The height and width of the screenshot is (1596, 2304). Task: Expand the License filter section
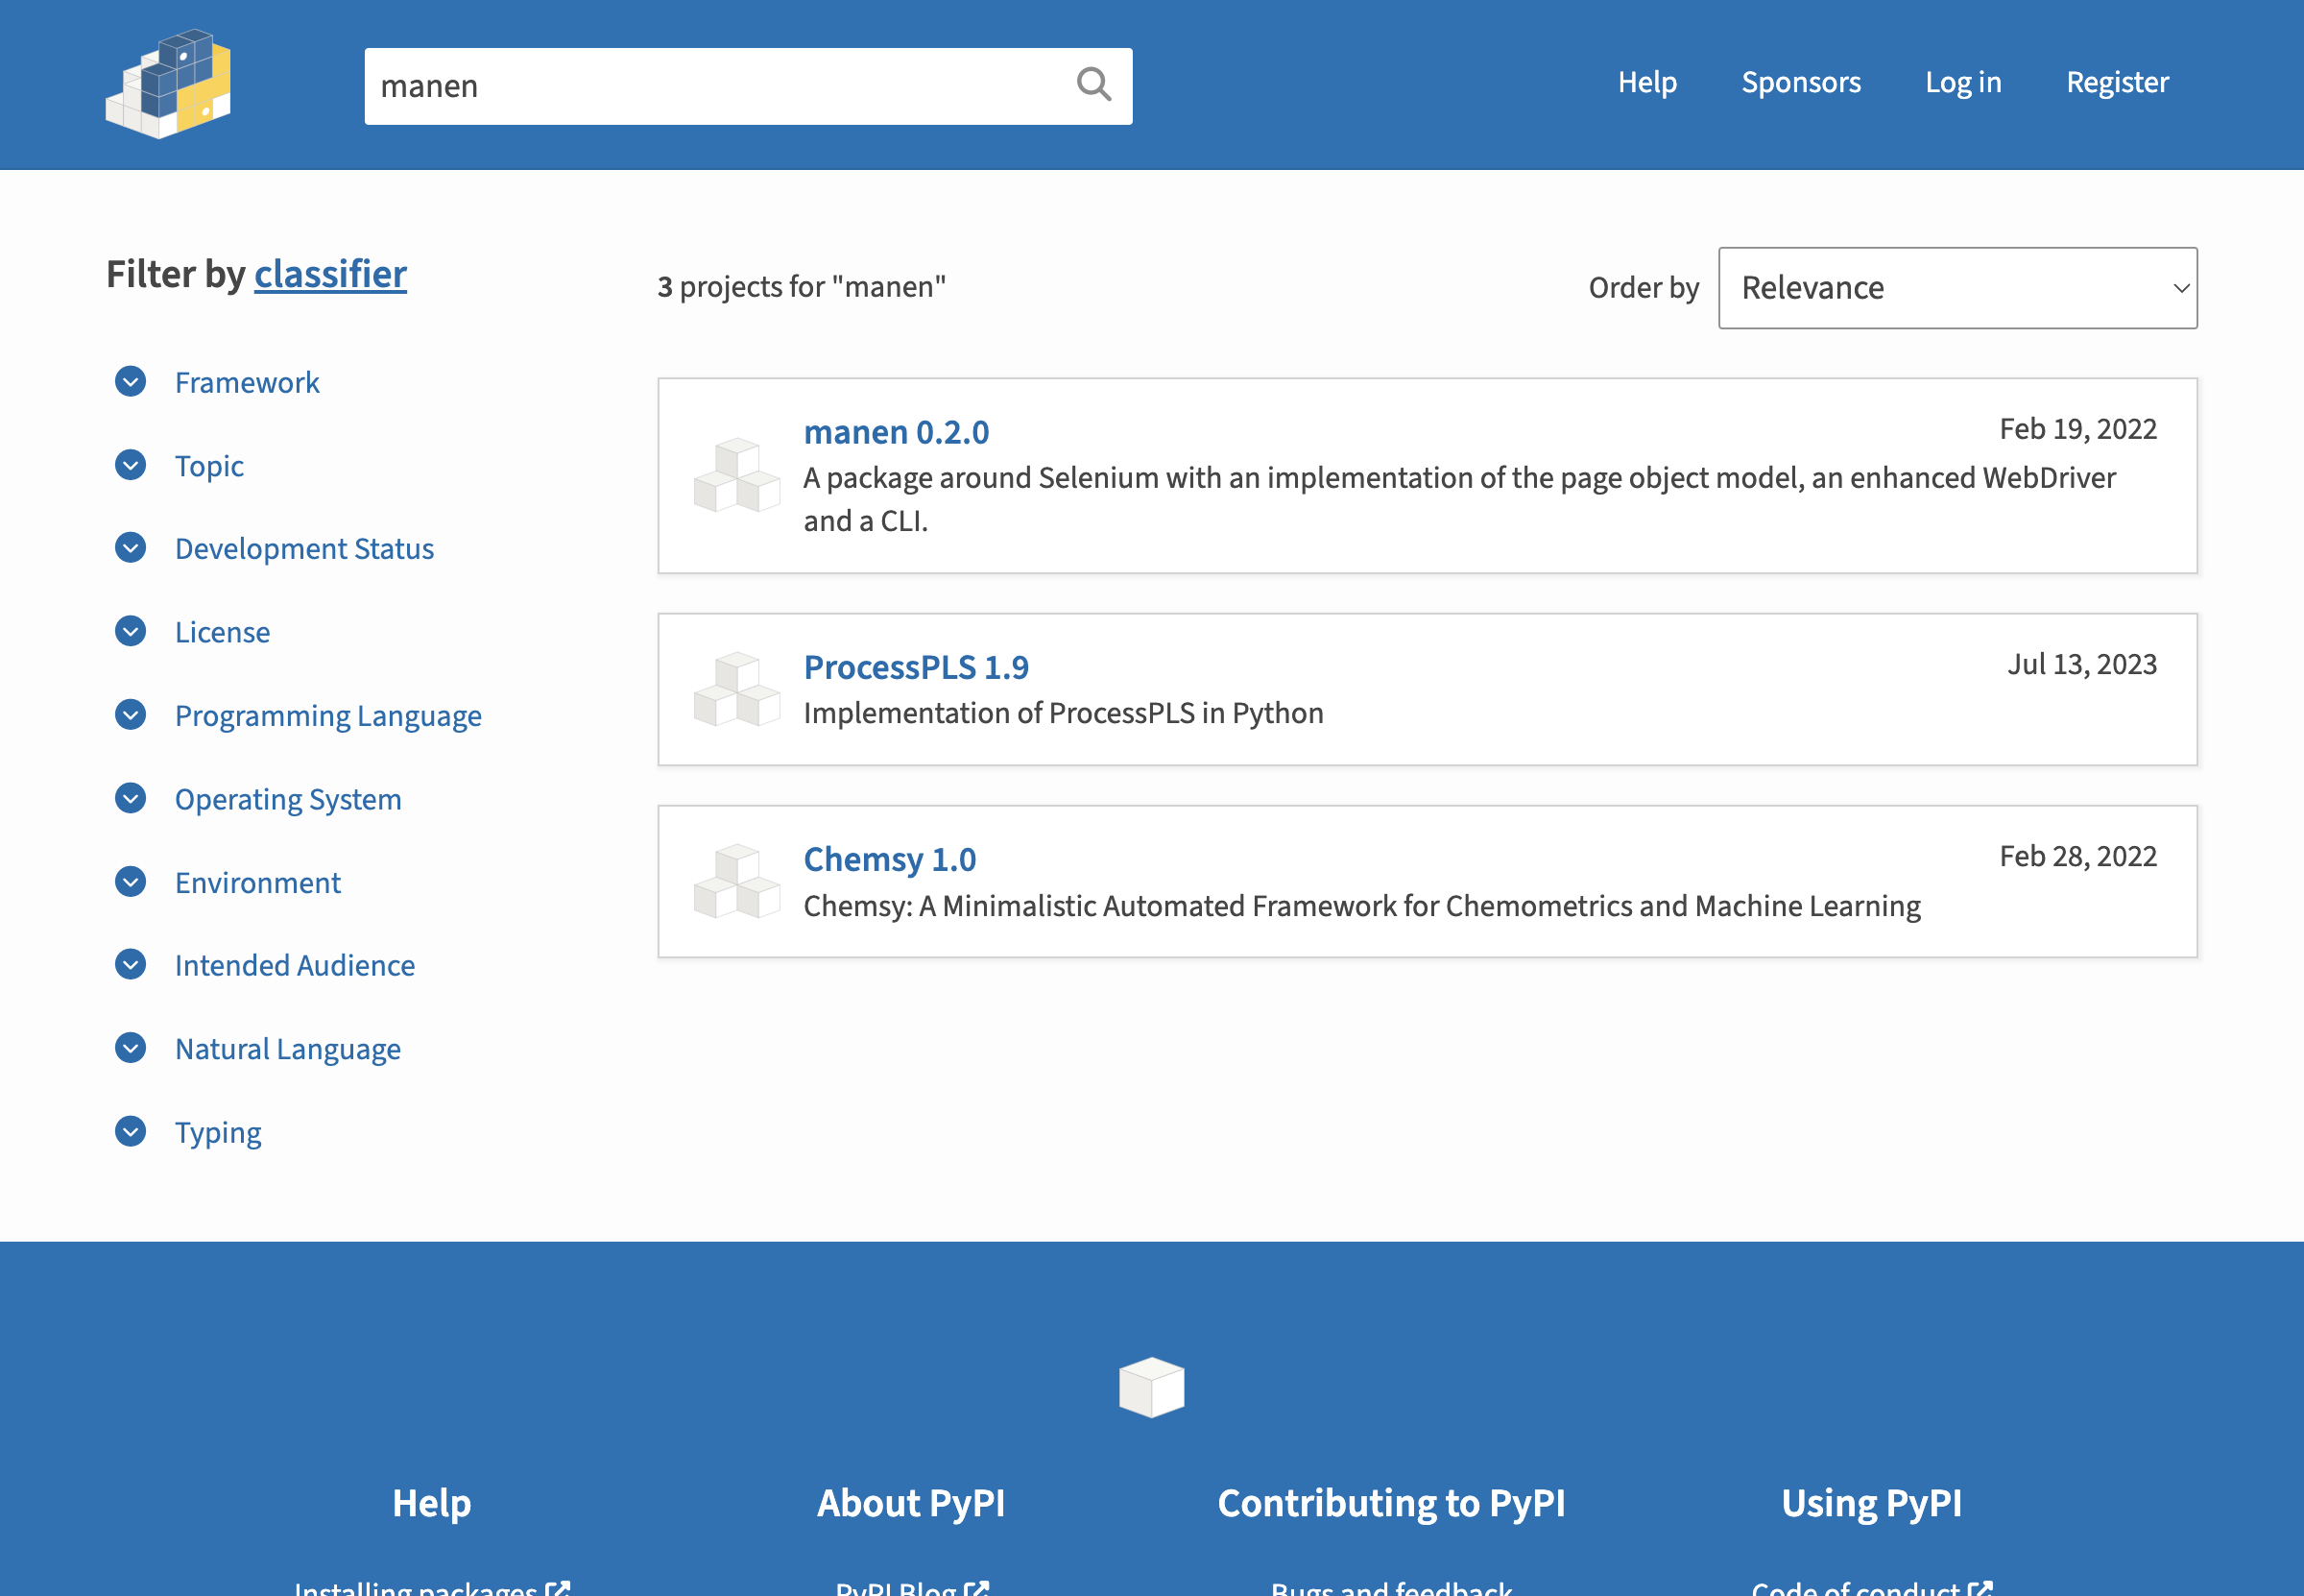tap(222, 632)
